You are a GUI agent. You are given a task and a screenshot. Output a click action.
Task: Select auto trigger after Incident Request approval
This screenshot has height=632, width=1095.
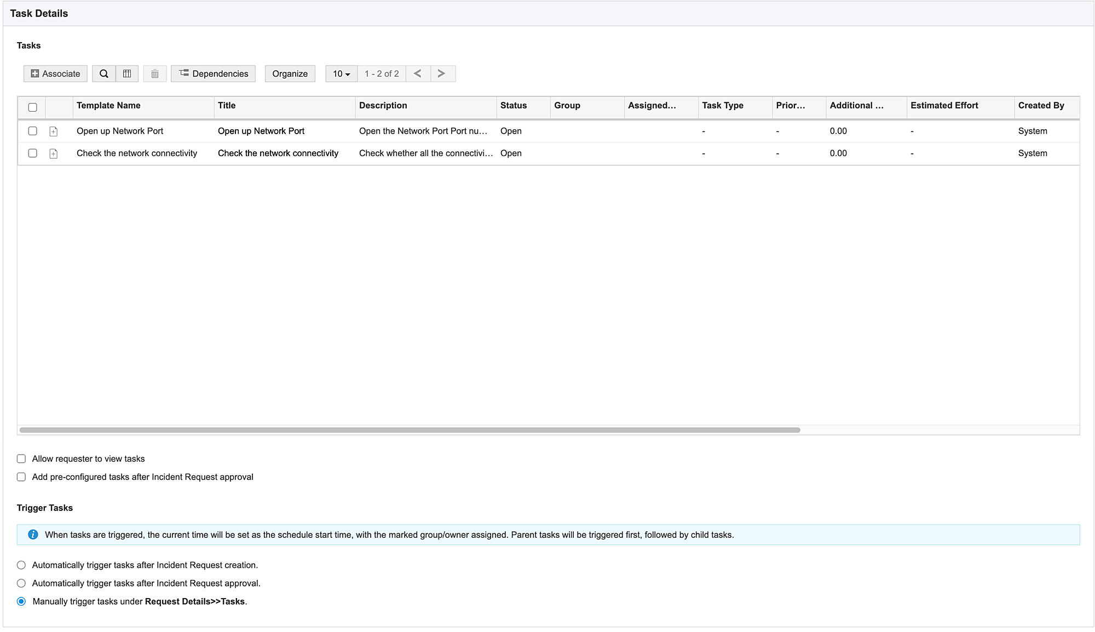[x=21, y=583]
